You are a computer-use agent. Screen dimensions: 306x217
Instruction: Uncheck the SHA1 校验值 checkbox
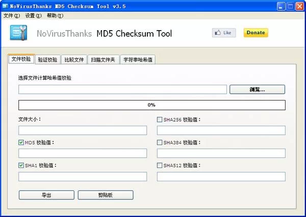[21, 165]
